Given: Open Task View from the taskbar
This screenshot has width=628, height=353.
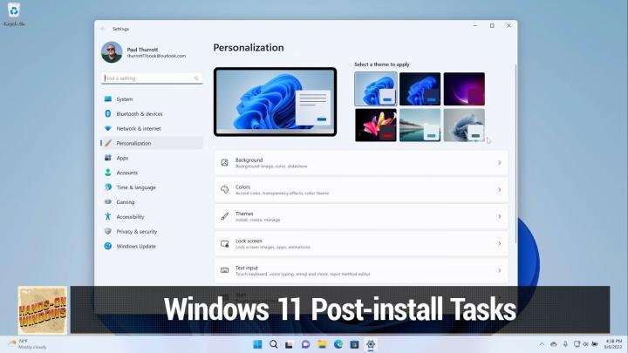Looking at the screenshot, I should (x=290, y=344).
